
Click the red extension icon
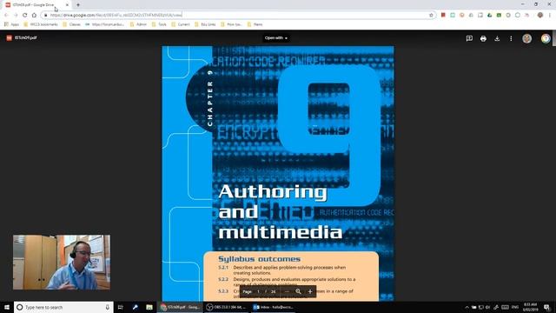click(x=443, y=15)
